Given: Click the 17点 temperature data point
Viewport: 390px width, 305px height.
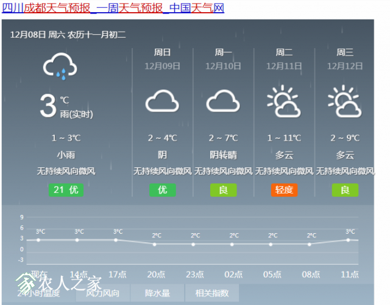Looking at the screenshot, I should coord(116,240).
